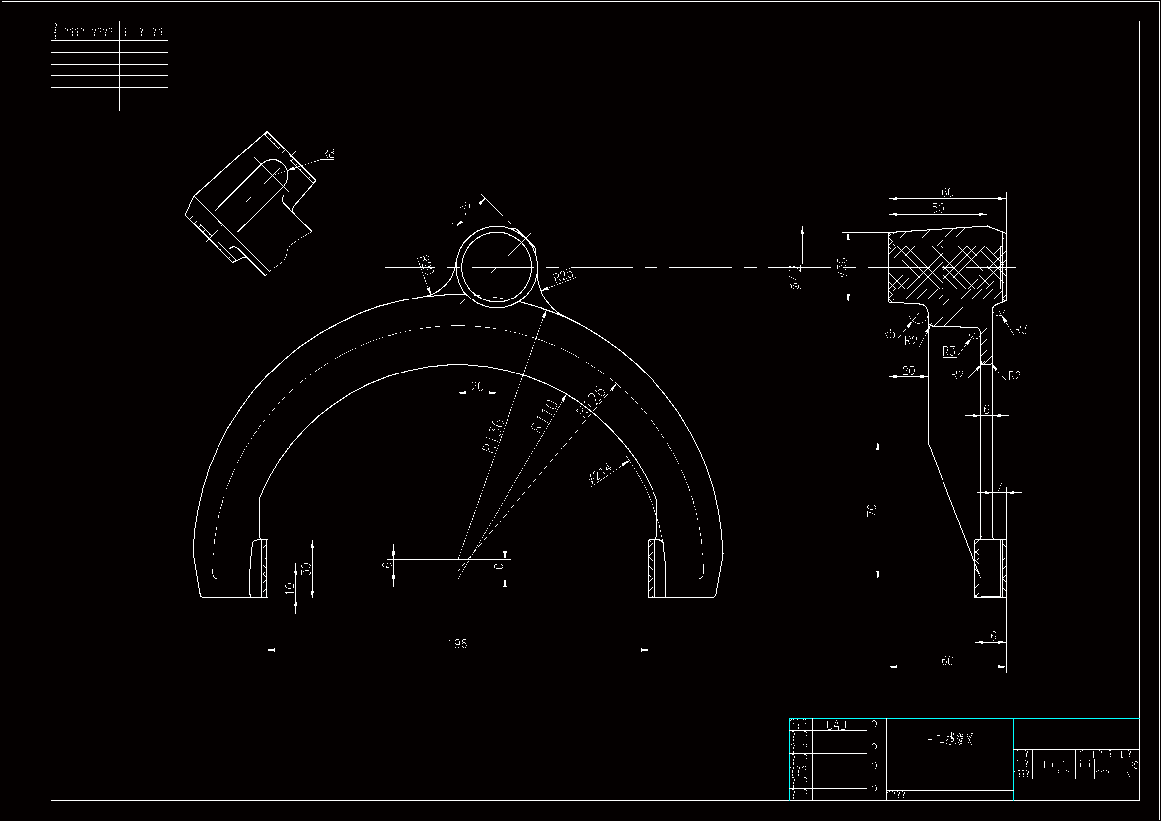
Task: Select the 196 horizontal dimension text
Action: tap(458, 644)
